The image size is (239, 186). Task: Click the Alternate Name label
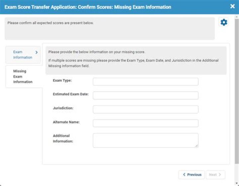(66, 122)
